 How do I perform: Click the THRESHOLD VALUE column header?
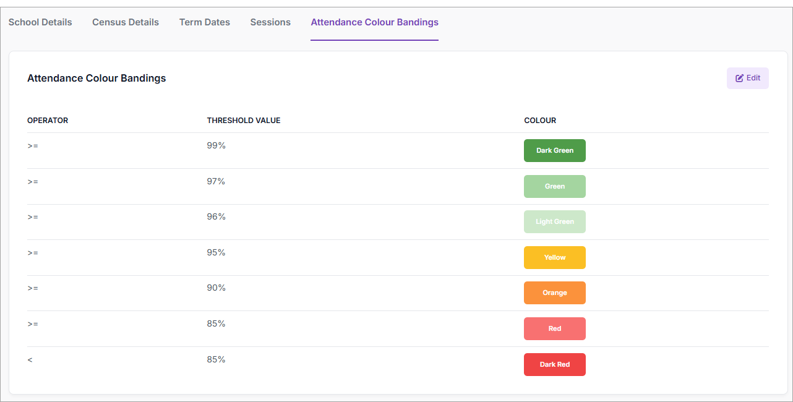click(244, 121)
